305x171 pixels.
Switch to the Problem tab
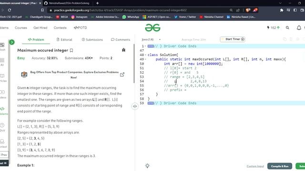coord(36,39)
